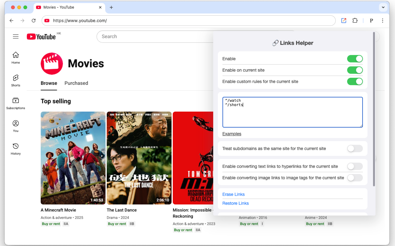Reload the current page
This screenshot has width=395, height=246.
pyautogui.click(x=34, y=21)
